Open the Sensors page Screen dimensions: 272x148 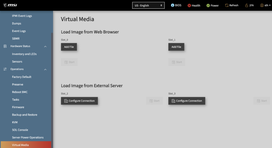coord(17,61)
